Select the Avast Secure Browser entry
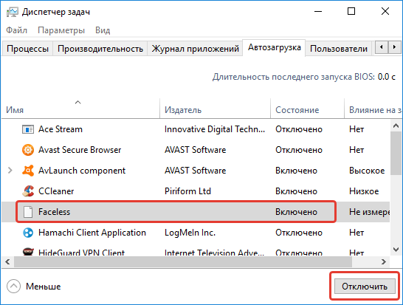Screen dimensions: 403x305 tap(80, 150)
